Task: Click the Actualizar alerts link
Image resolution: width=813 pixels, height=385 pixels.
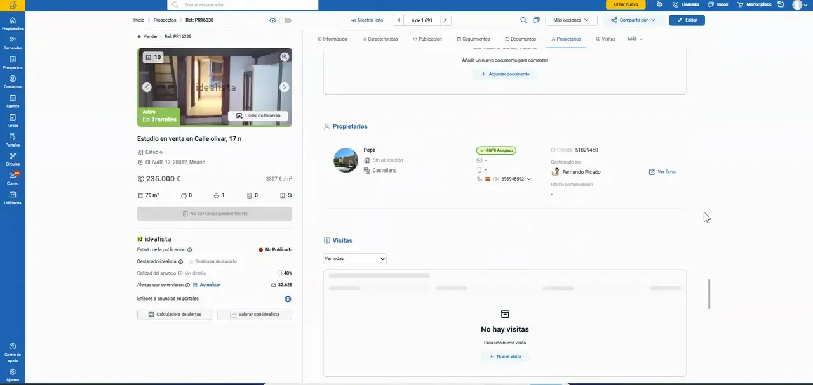Action: 206,285
